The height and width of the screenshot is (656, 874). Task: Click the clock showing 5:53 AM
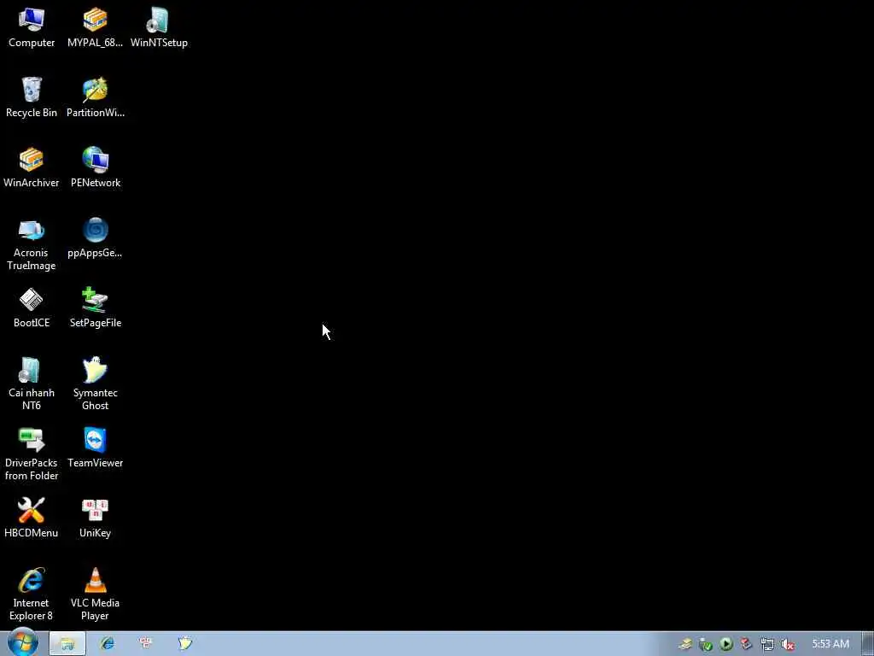click(830, 644)
